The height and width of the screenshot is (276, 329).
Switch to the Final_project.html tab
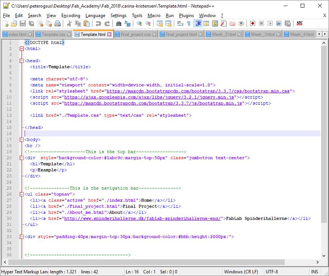(x=181, y=34)
